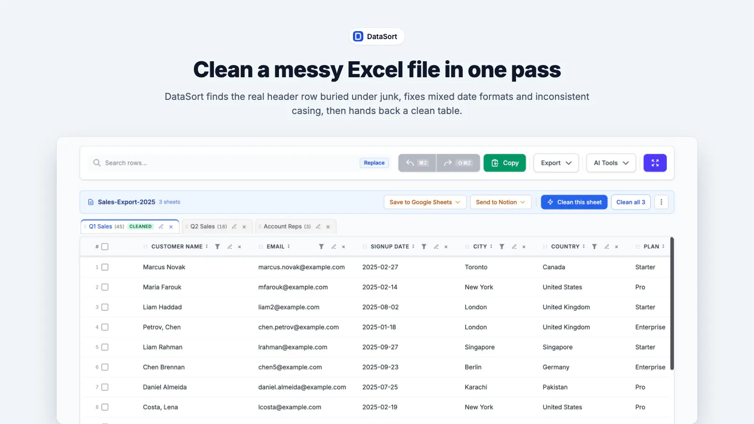The image size is (754, 424).
Task: Check the box for Marcus Novak row
Action: 105,267
